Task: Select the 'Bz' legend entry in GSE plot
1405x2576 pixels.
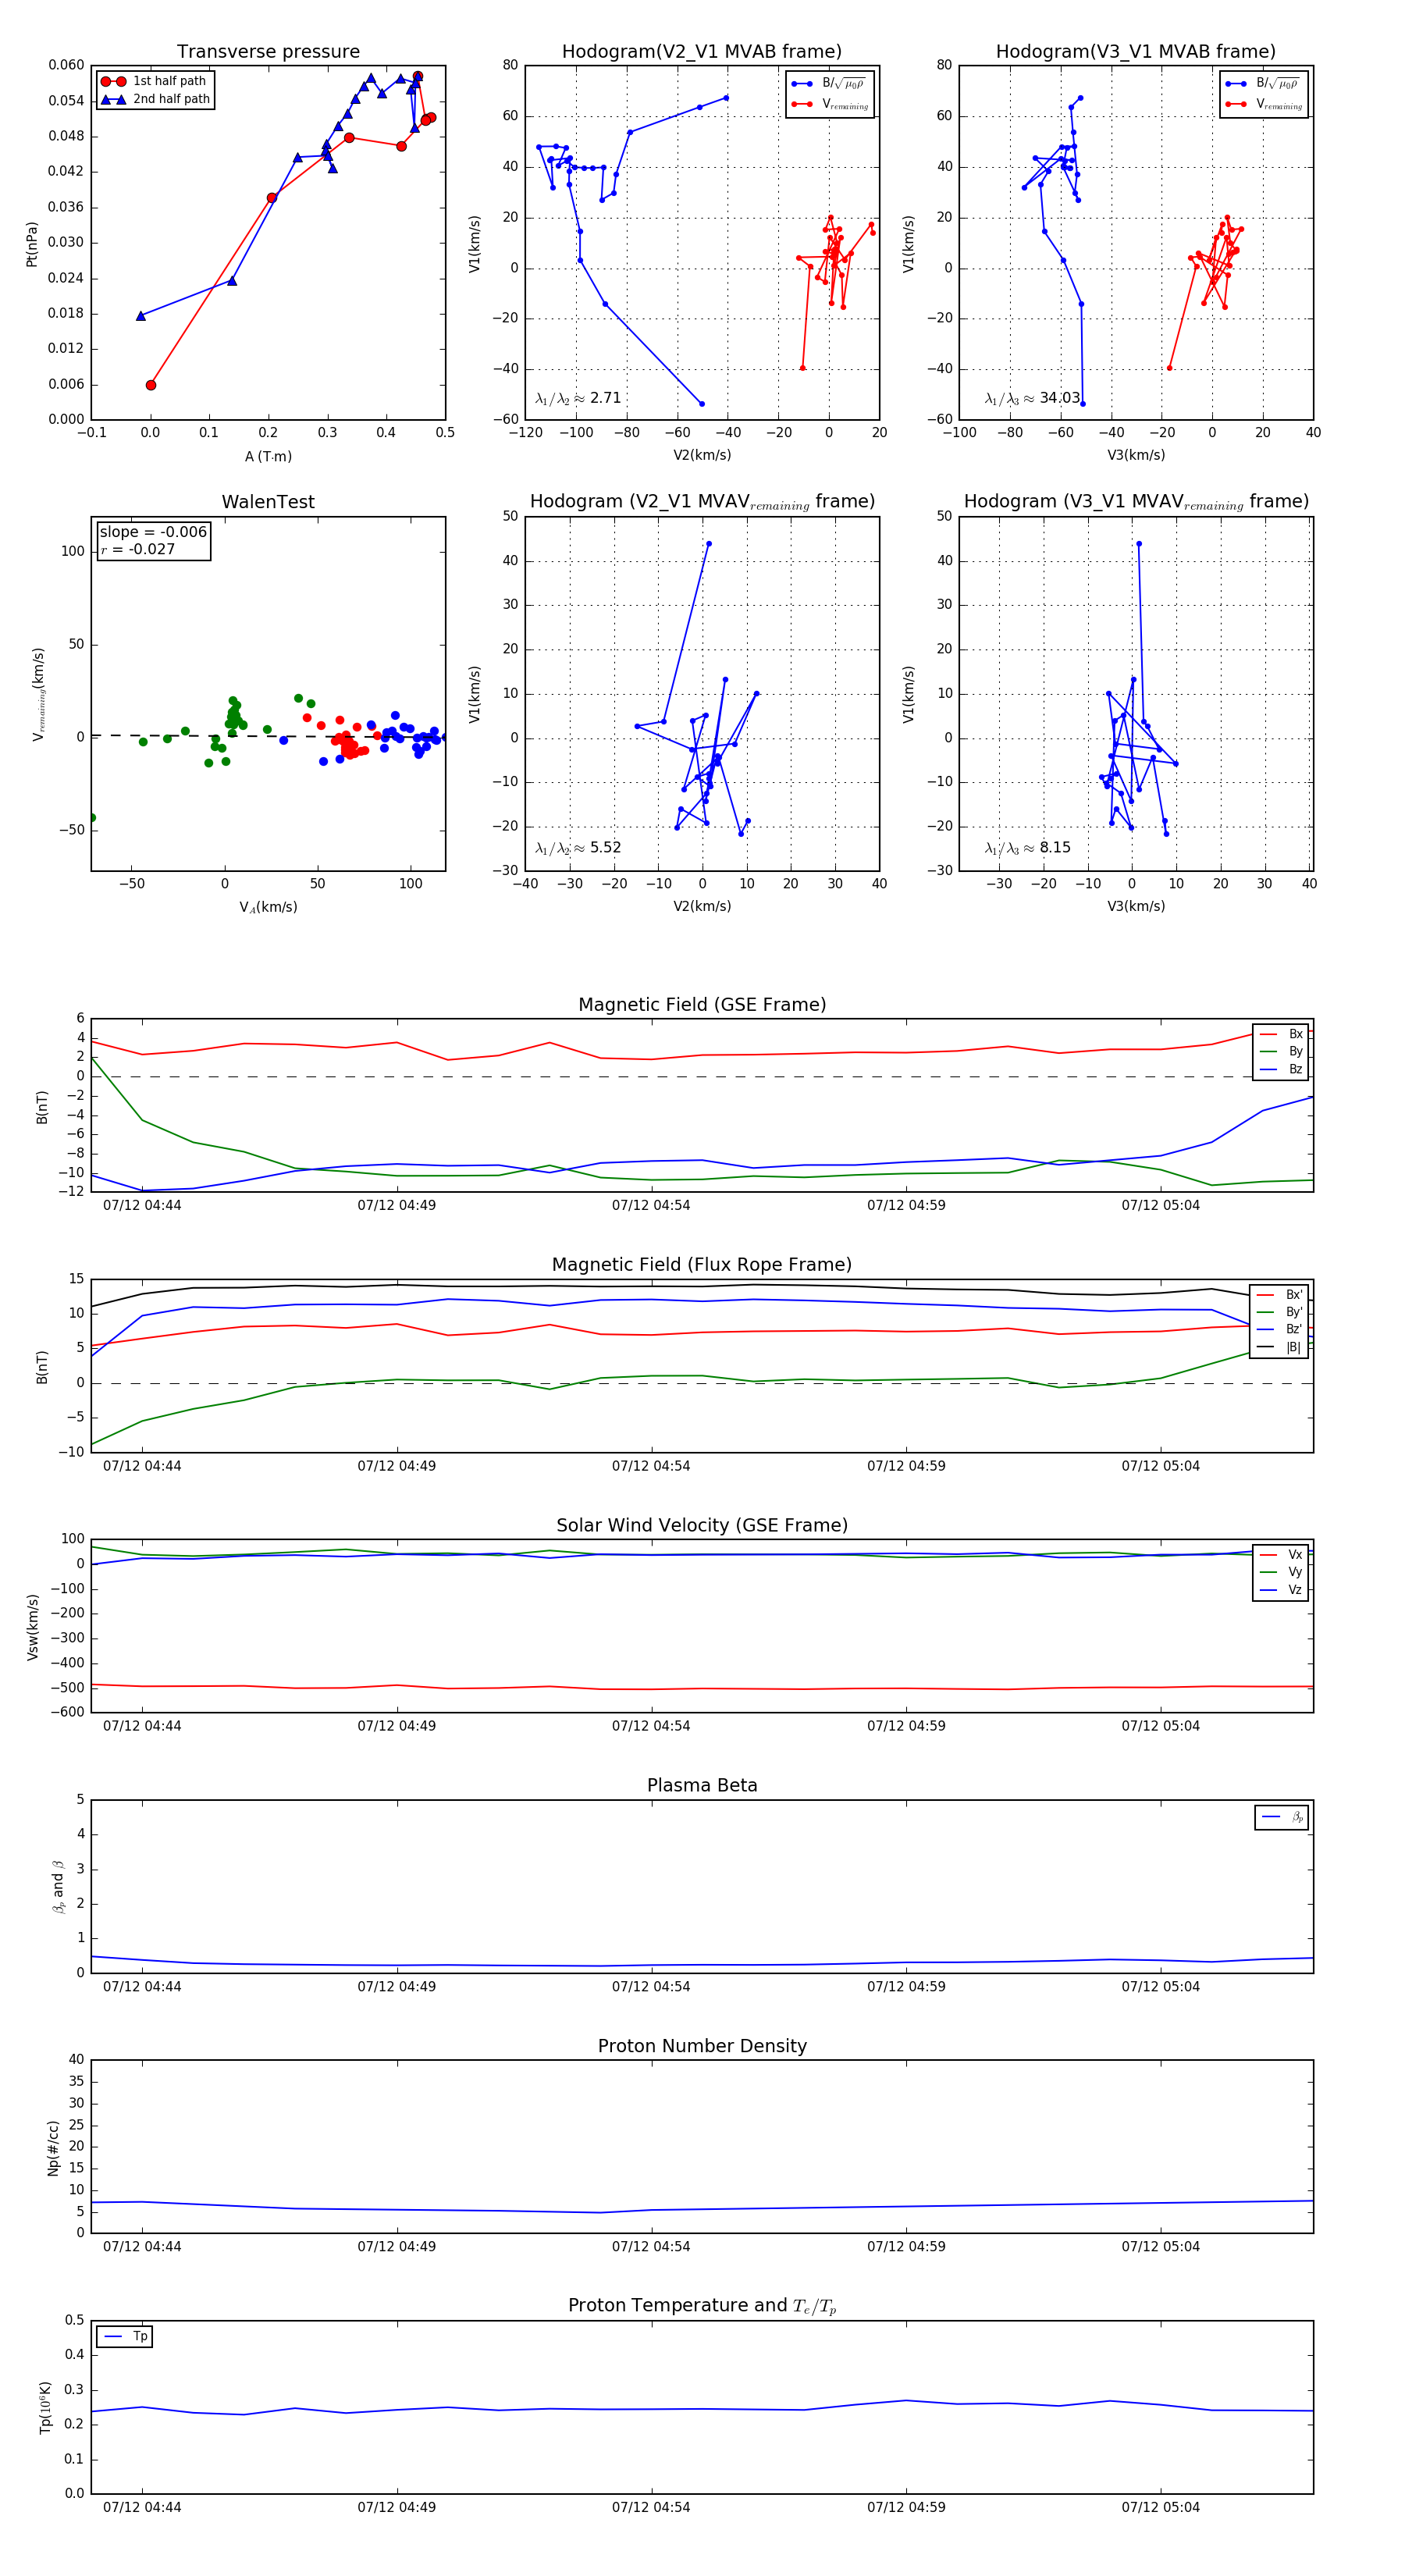Action: pyautogui.click(x=1281, y=1069)
